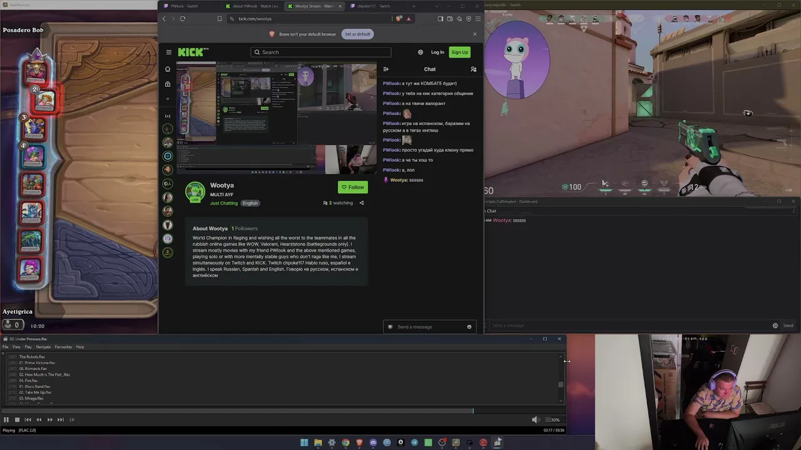Fast-forward the current track
Image resolution: width=801 pixels, height=450 pixels.
(x=50, y=420)
